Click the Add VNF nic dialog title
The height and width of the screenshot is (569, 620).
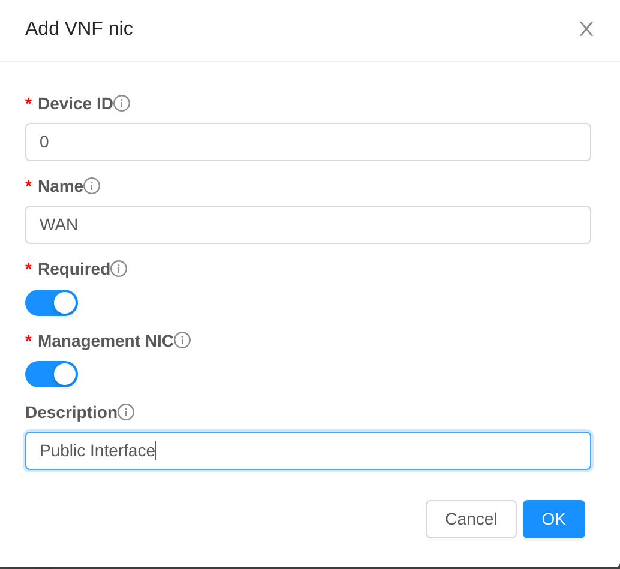79,28
